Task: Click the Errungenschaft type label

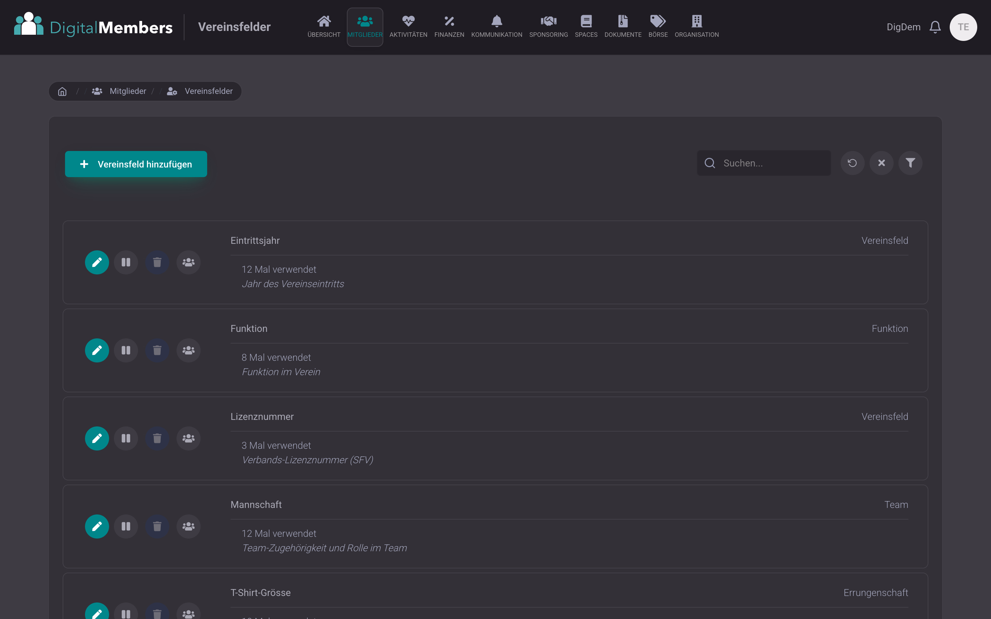Action: coord(875,593)
